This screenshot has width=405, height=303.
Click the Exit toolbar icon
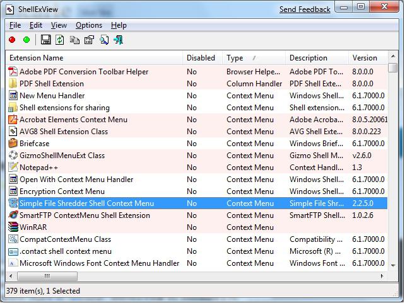click(119, 40)
